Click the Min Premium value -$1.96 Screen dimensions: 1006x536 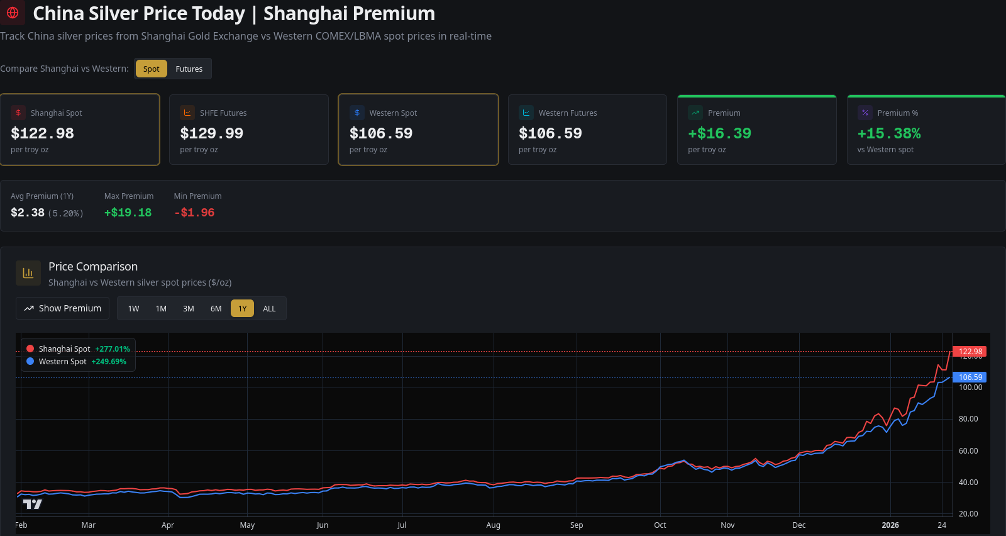pyautogui.click(x=194, y=213)
